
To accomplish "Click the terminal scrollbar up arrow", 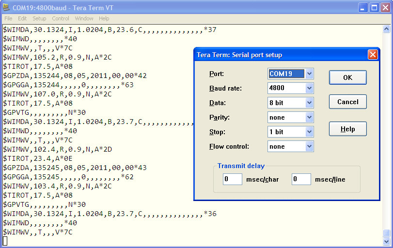I will click(x=386, y=29).
